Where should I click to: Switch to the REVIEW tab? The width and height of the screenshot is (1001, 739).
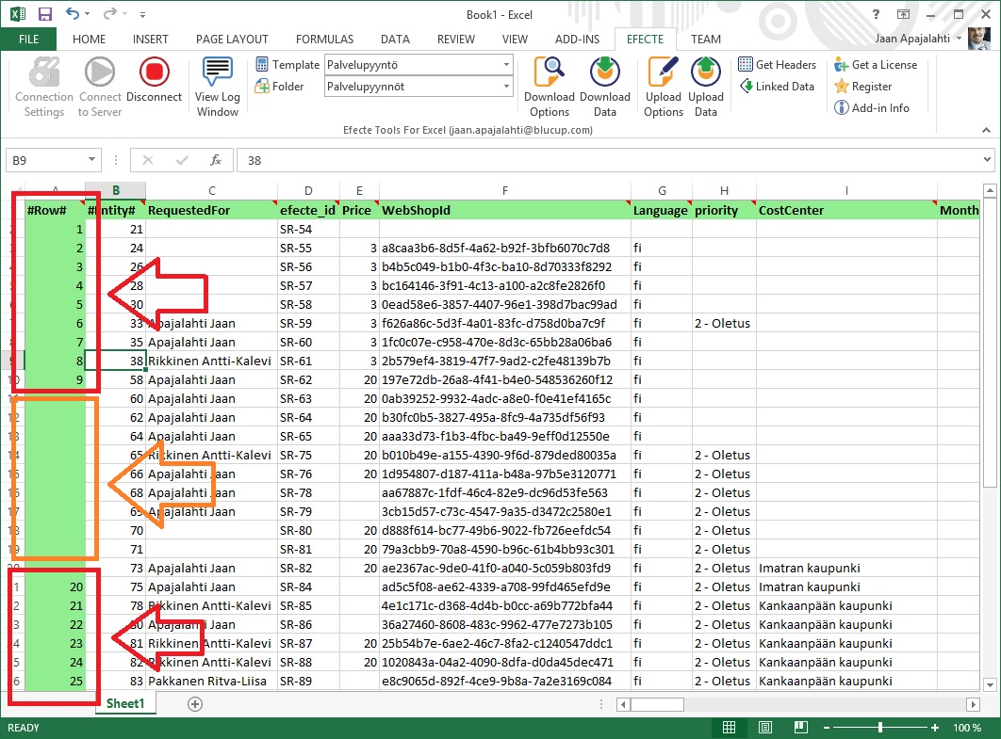click(x=456, y=39)
